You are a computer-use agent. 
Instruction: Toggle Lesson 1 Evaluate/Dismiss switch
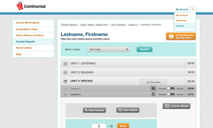pos(171,88)
